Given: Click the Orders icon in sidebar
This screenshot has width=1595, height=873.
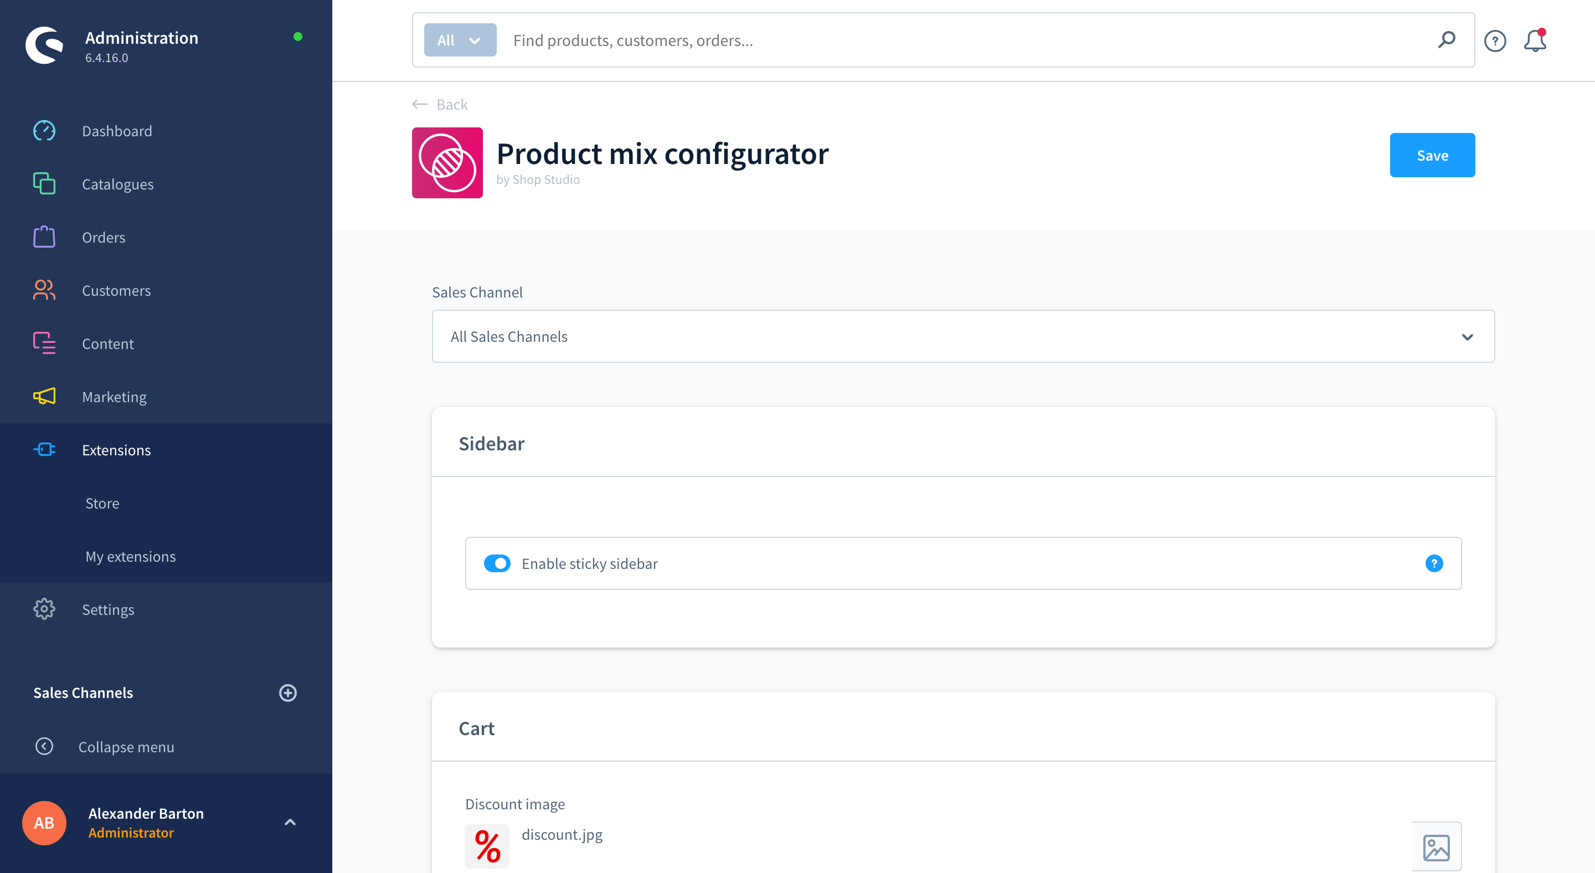Looking at the screenshot, I should point(43,235).
